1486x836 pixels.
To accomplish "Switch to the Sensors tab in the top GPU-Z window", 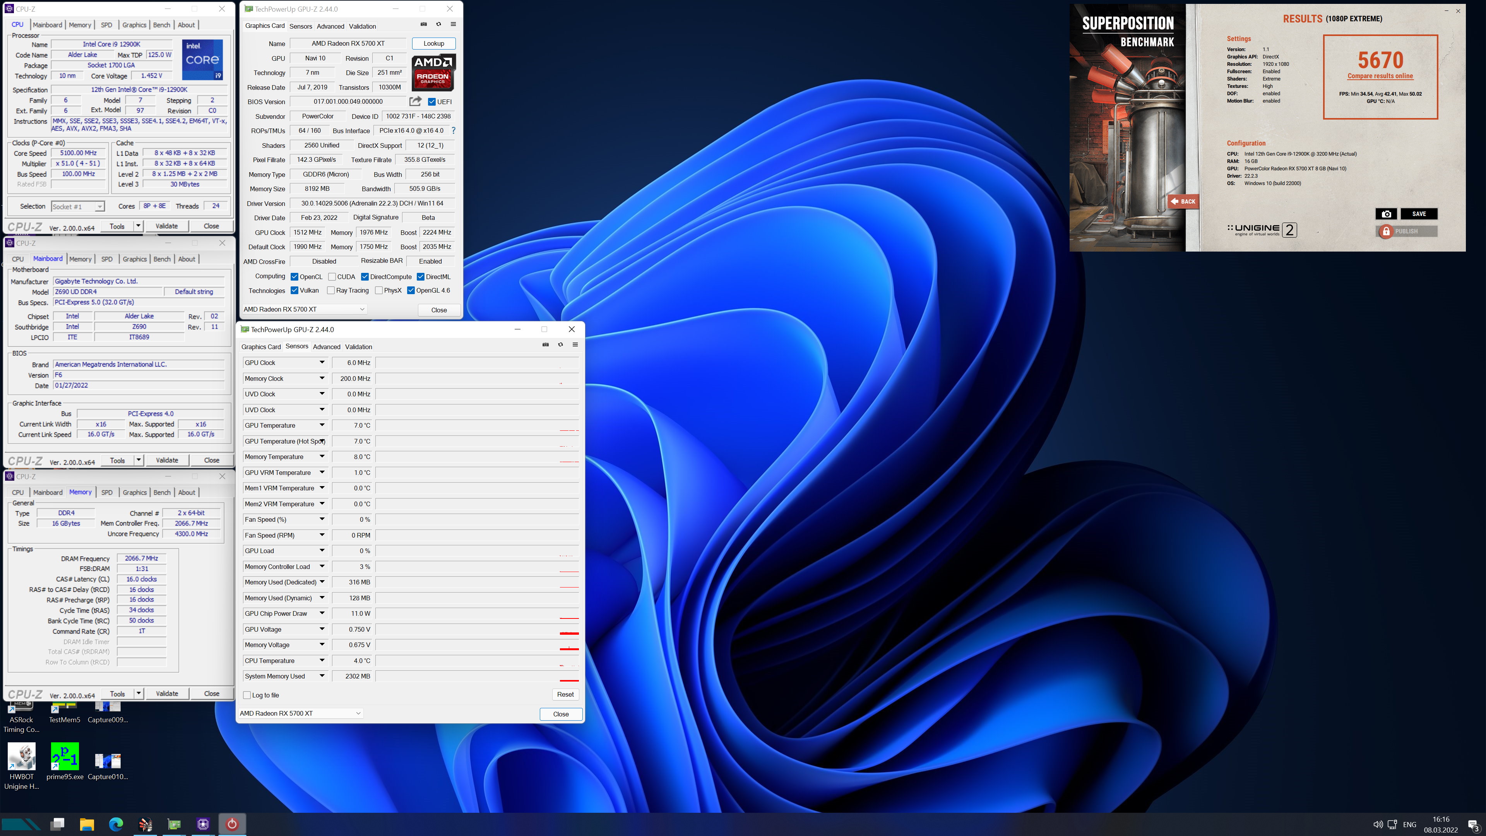I will point(301,26).
